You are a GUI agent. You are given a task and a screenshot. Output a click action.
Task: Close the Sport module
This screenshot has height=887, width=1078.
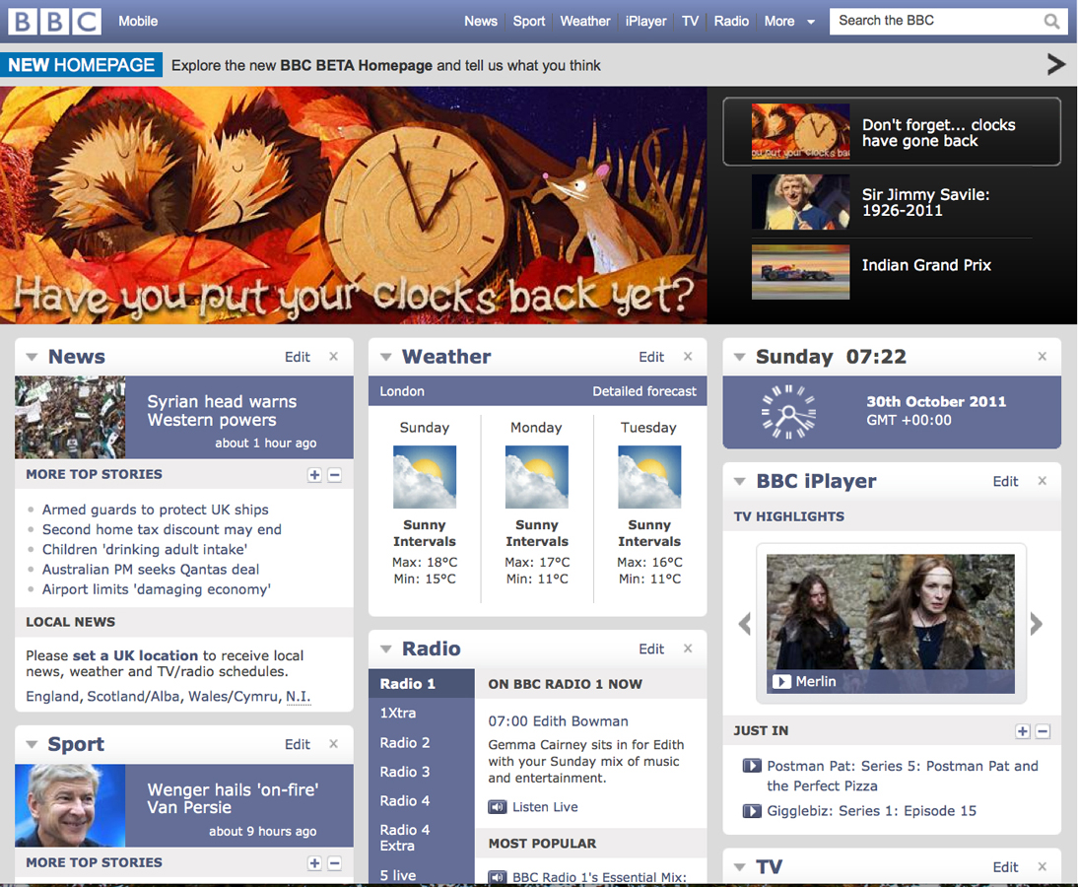tap(333, 744)
